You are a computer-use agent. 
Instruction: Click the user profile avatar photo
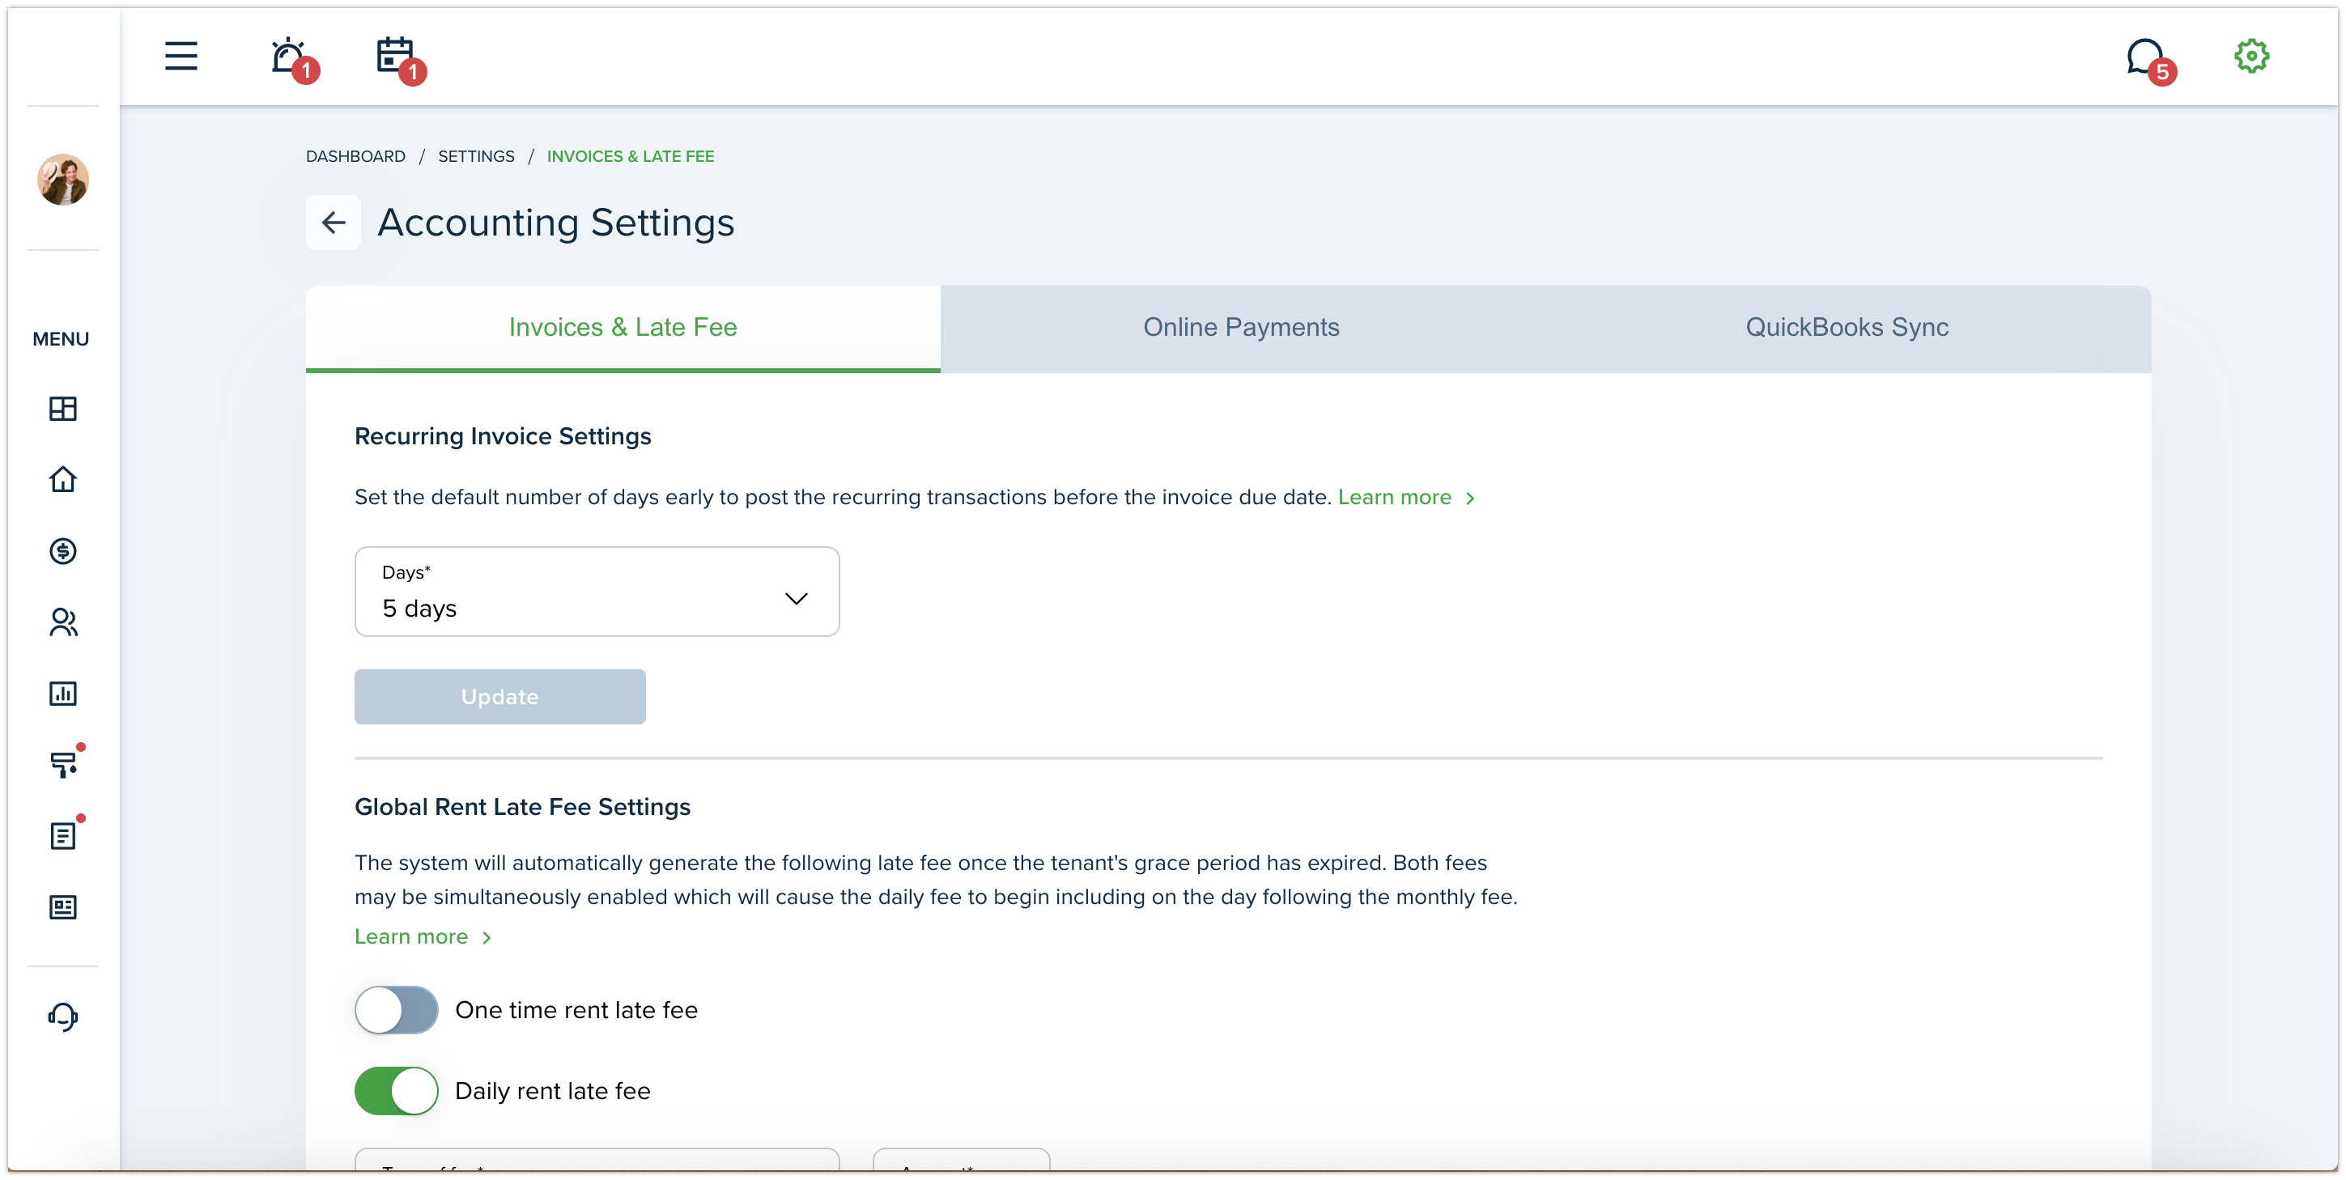(x=63, y=180)
